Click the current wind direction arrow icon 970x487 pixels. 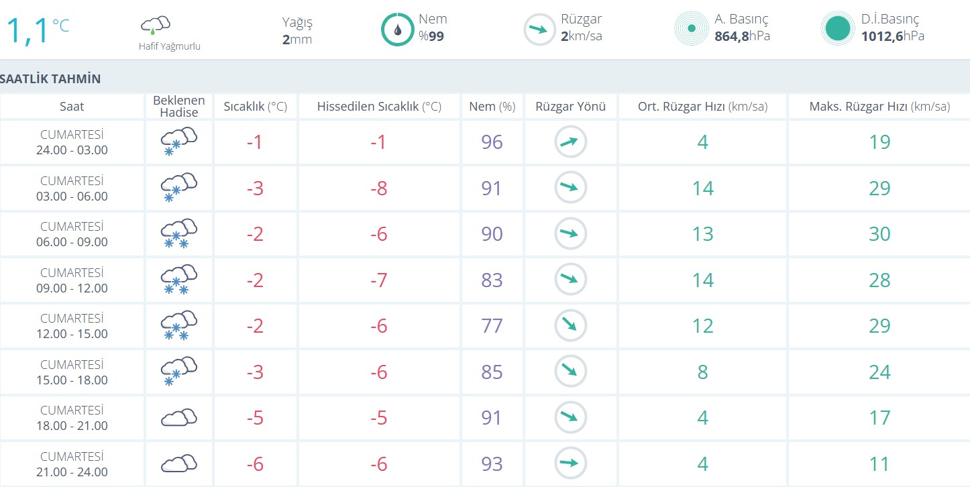point(539,30)
